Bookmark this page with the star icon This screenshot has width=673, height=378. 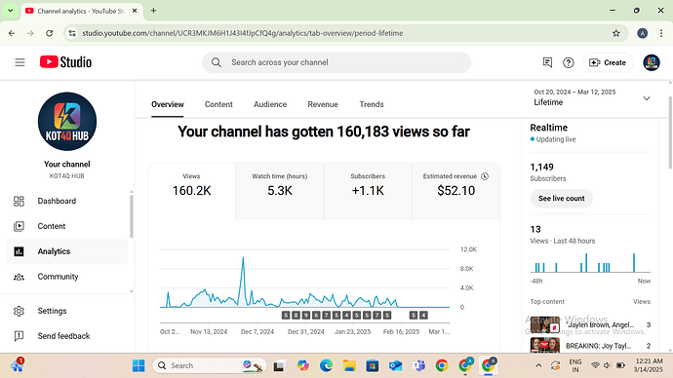pos(615,33)
